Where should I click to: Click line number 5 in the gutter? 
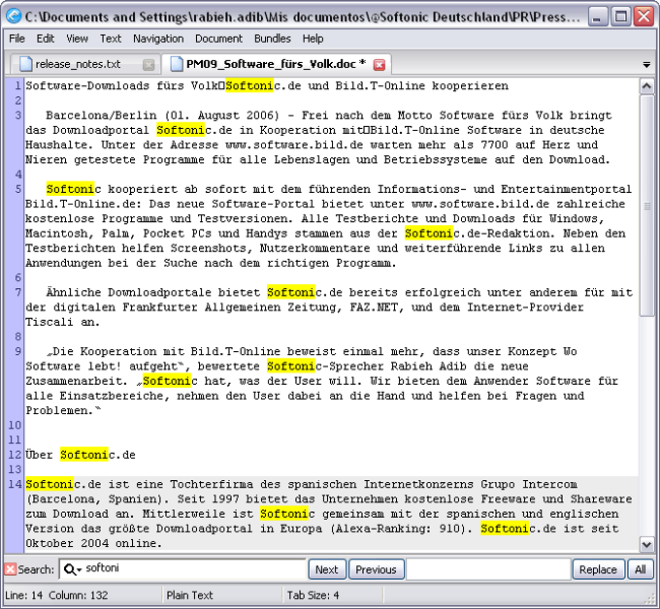[x=17, y=189]
